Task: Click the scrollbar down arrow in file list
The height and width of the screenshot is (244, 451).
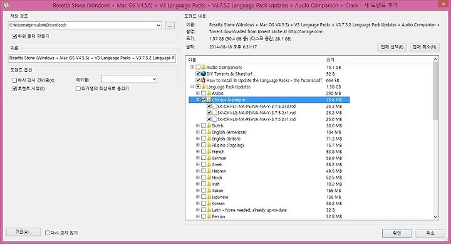Action: 435,217
